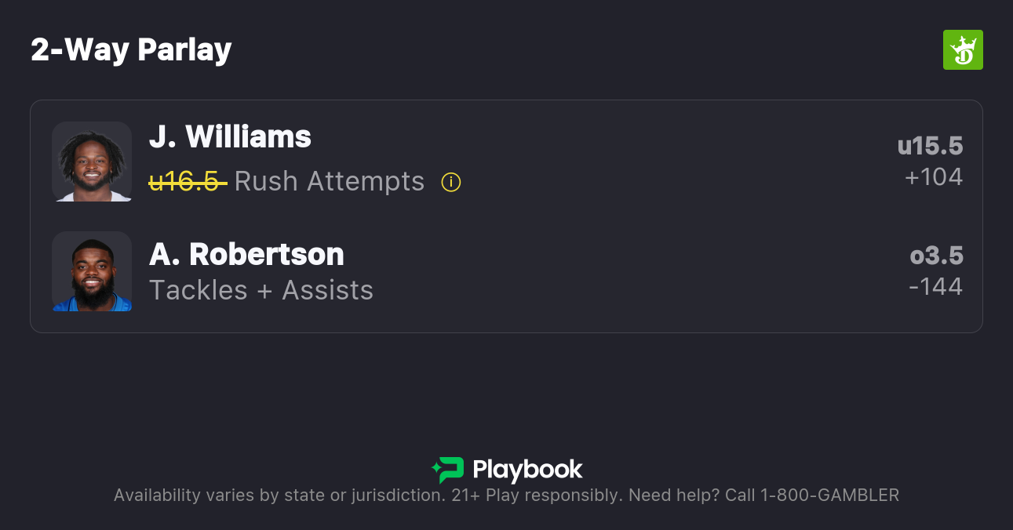This screenshot has width=1013, height=530.
Task: Select the Tackles + Assists prop label
Action: [x=261, y=291]
